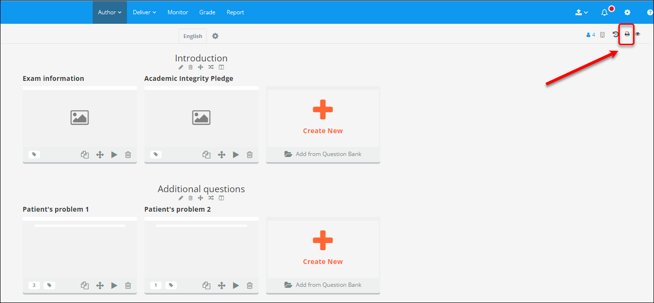Open the Author menu
The height and width of the screenshot is (303, 654).
click(x=110, y=12)
